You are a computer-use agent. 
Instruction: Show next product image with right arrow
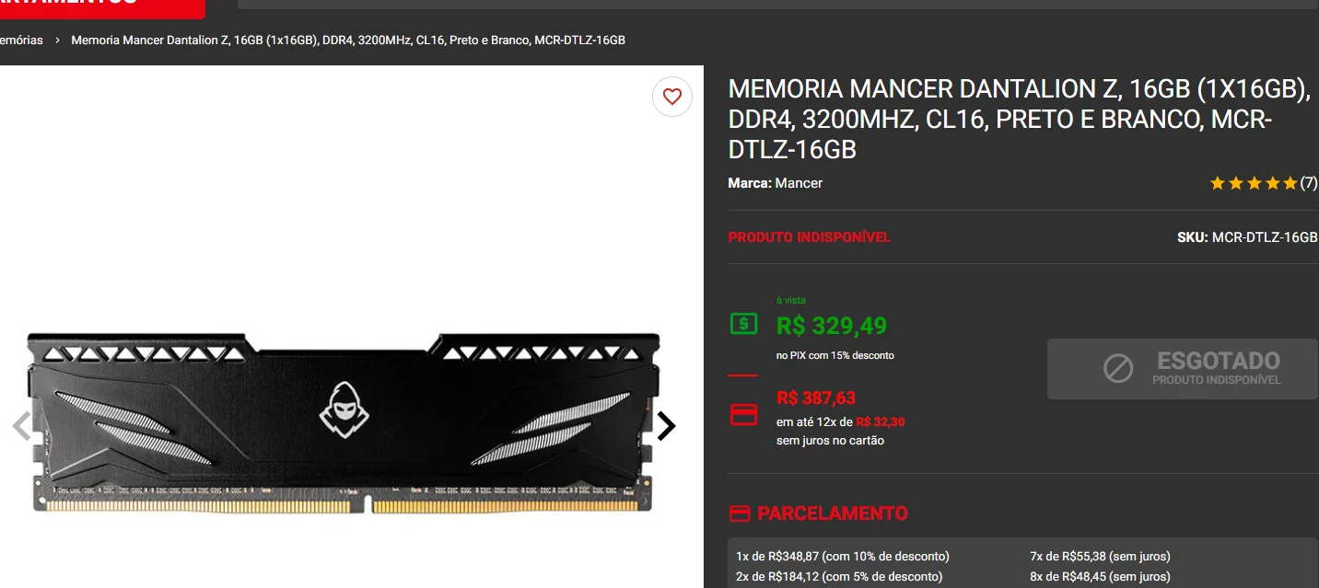point(666,426)
